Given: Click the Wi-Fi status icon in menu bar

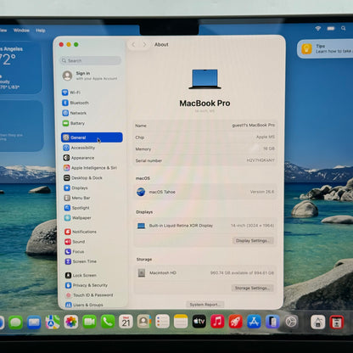Looking at the screenshot, I should click(x=318, y=28).
